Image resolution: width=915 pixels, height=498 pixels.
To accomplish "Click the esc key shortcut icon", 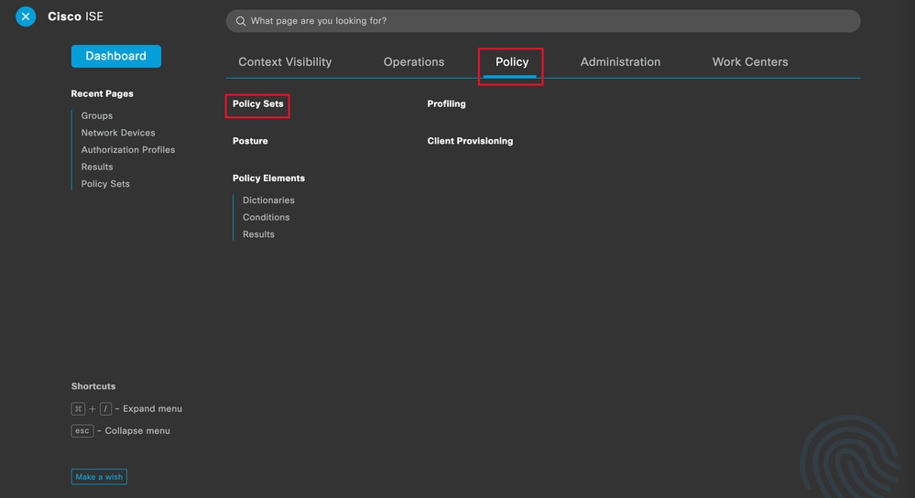I will pos(82,430).
